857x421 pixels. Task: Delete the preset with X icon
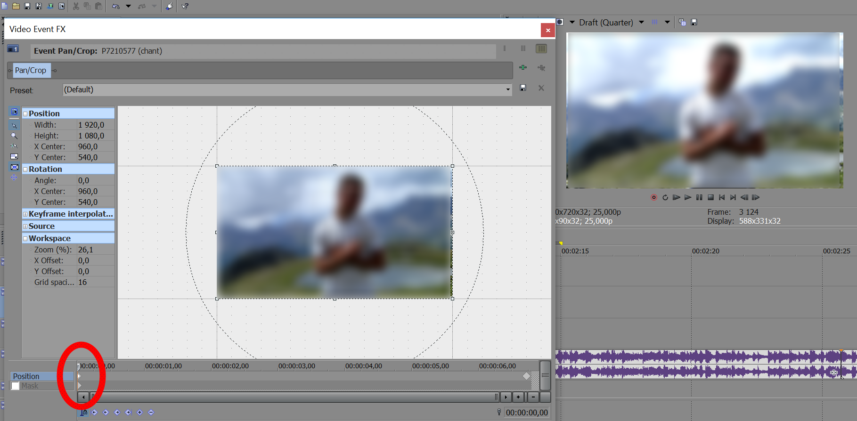(541, 88)
